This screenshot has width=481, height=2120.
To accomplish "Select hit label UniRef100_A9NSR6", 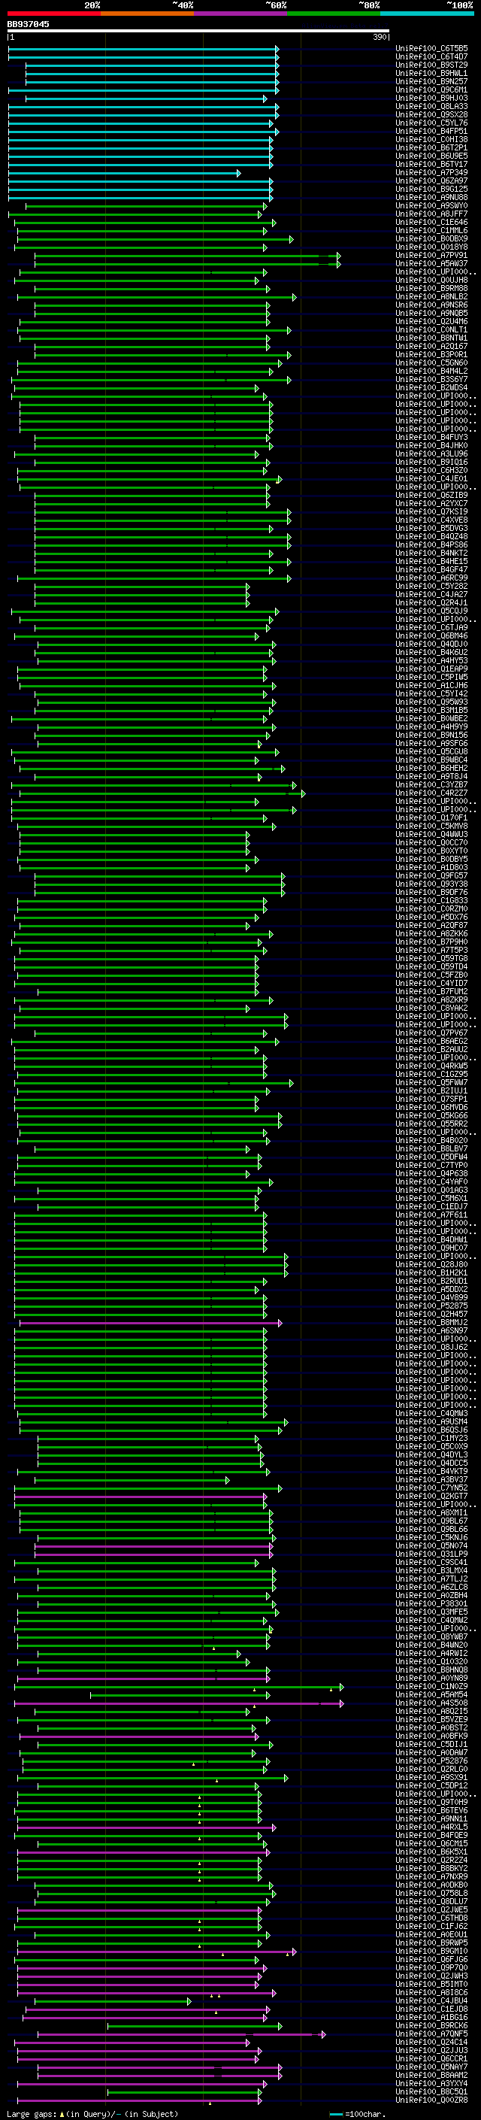I will (431, 305).
